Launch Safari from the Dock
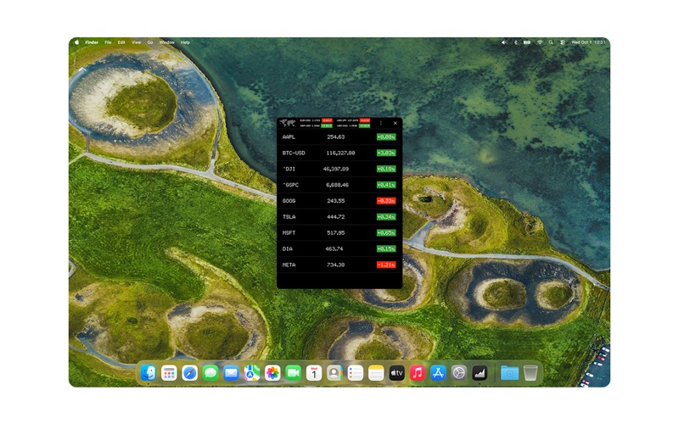 pos(189,373)
